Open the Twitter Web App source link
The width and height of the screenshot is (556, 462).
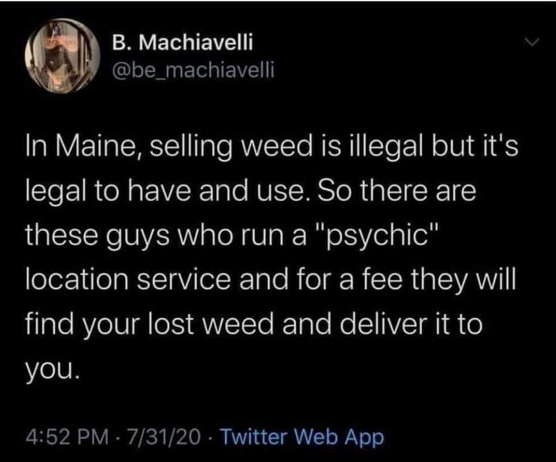[301, 437]
